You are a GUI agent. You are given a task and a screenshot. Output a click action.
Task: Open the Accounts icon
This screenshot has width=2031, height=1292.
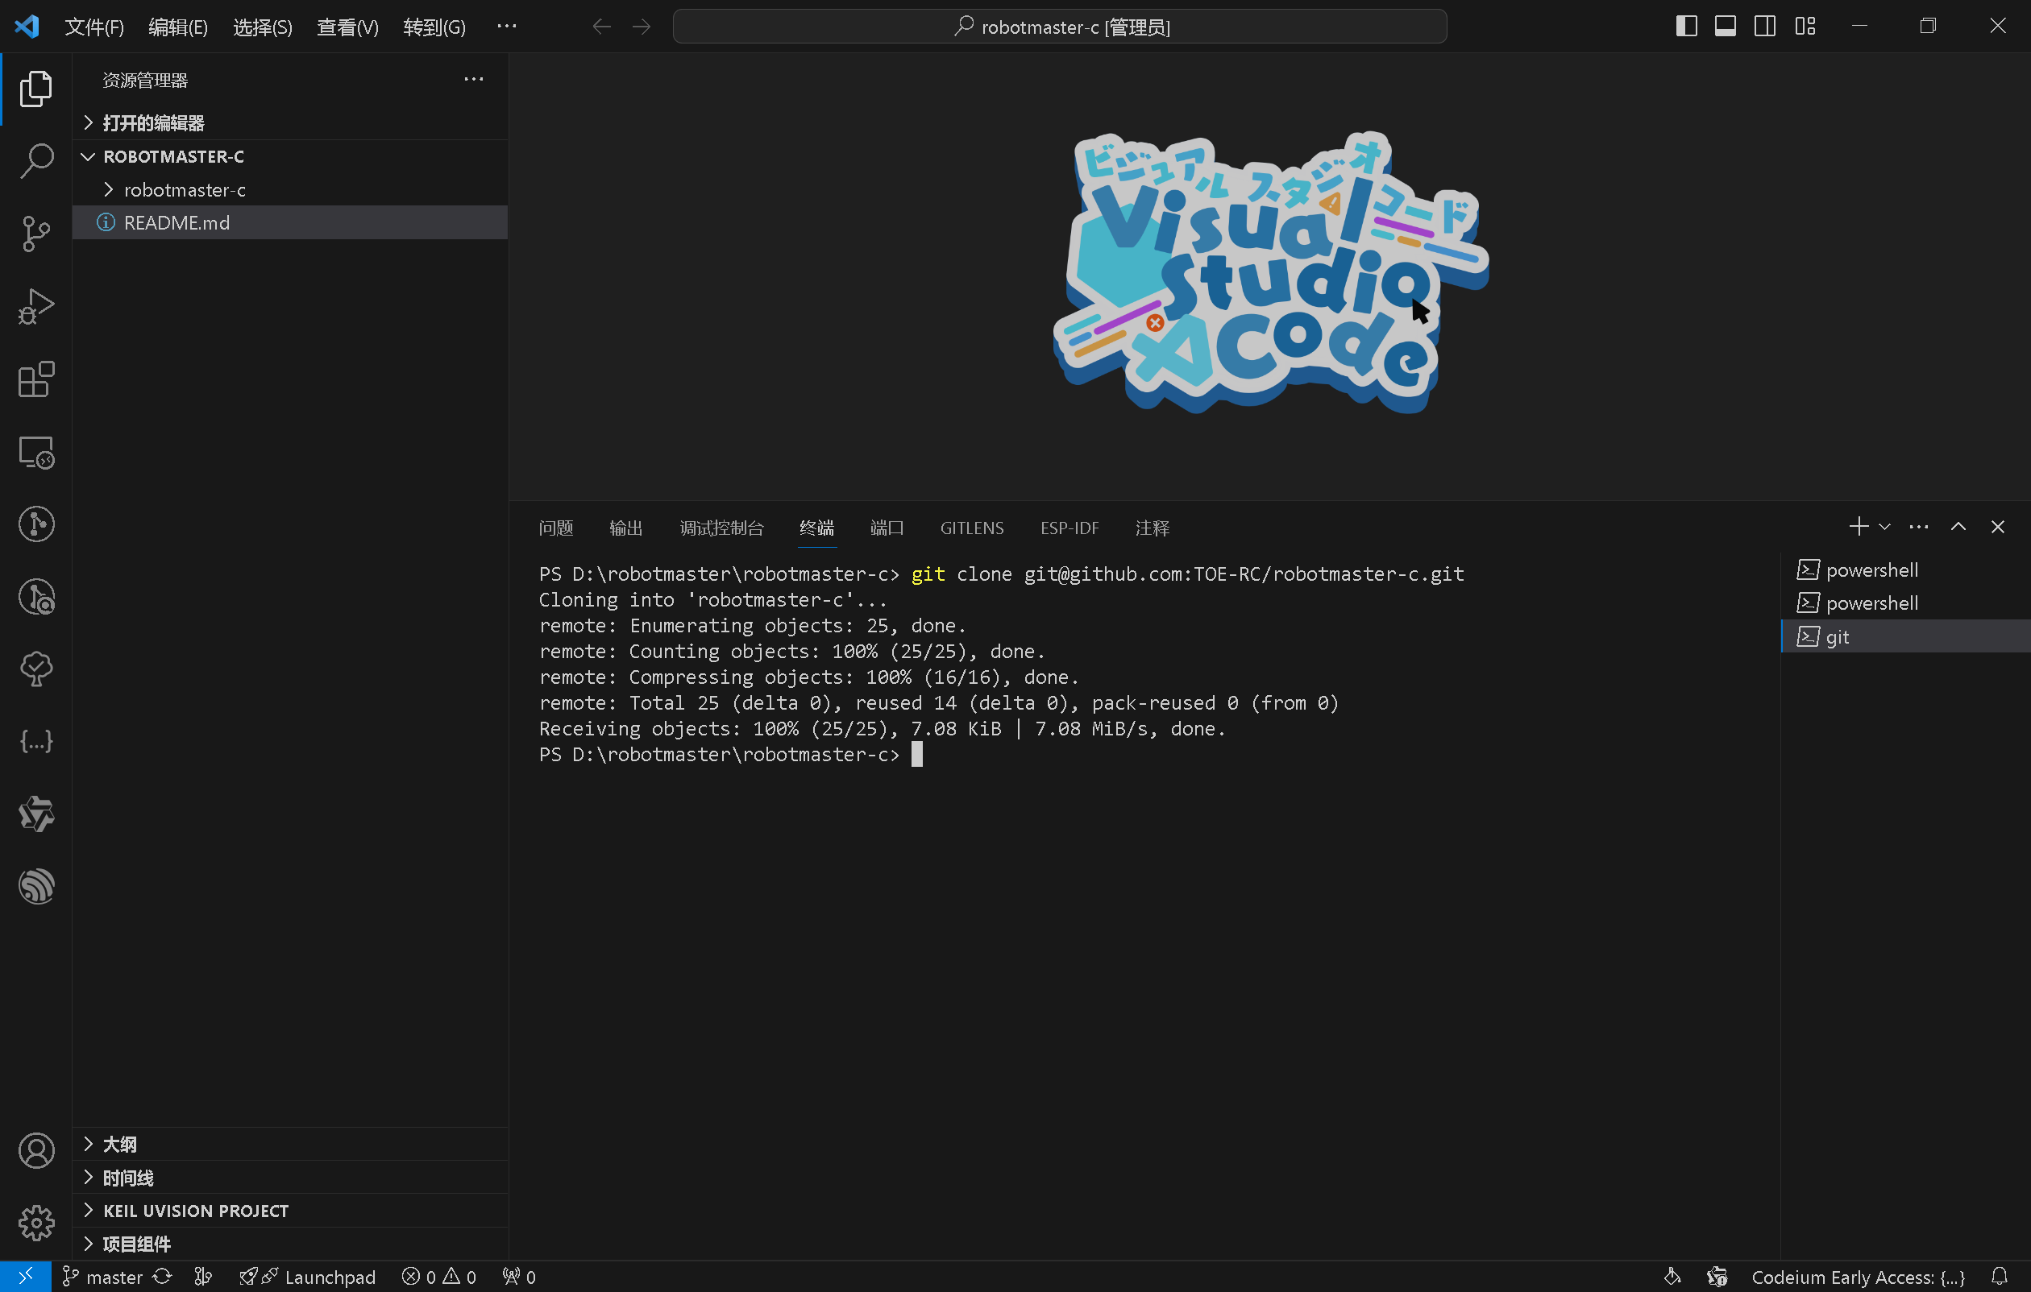(36, 1150)
